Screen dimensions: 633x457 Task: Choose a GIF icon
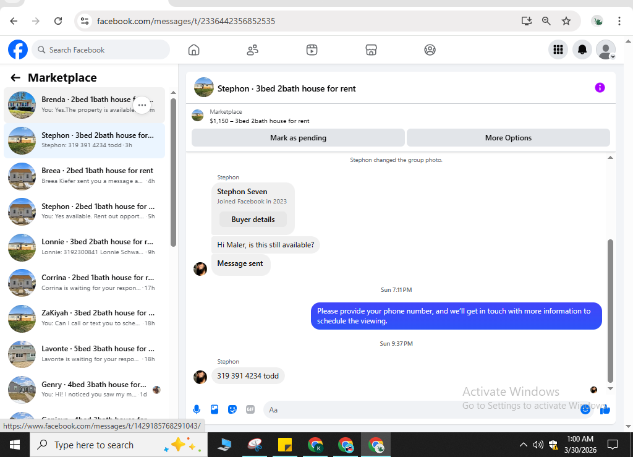pyautogui.click(x=250, y=409)
